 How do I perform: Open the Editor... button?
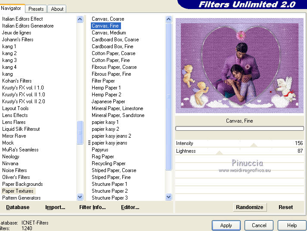130,207
